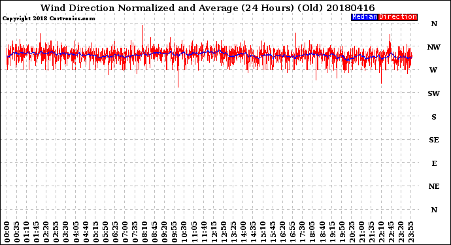Viewport: 451px width, 245px height.
Task: Click the NW axis label
Action: coord(434,47)
